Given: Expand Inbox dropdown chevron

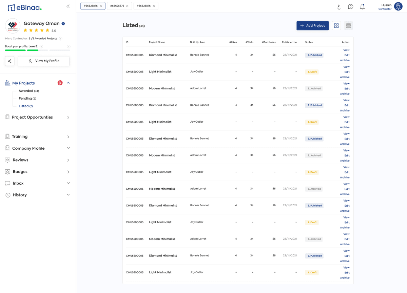Looking at the screenshot, I should click(x=68, y=183).
